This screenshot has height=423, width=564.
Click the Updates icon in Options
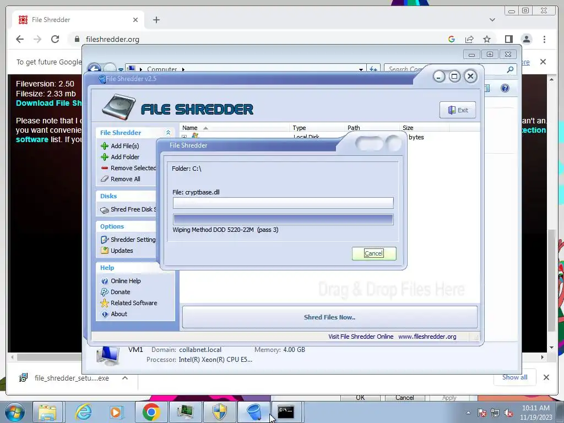point(105,251)
